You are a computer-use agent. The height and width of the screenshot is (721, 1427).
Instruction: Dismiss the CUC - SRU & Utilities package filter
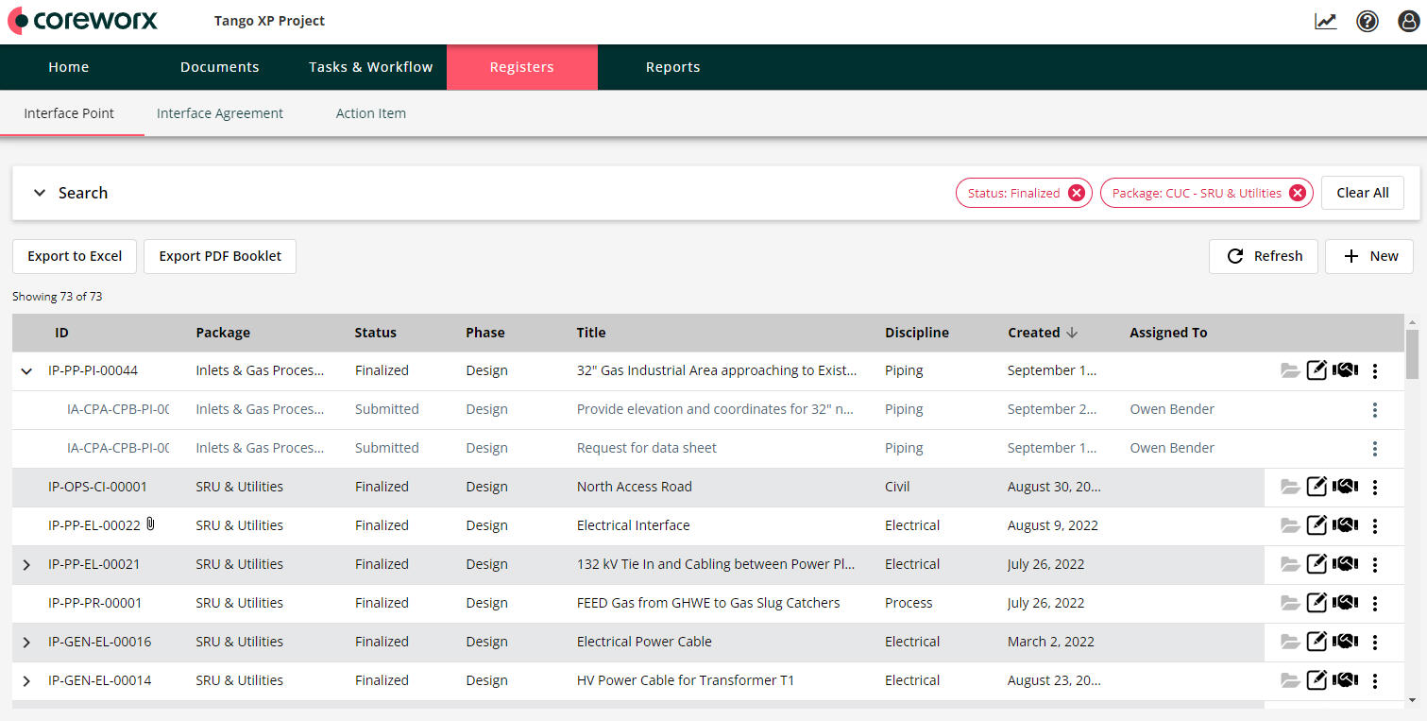click(1299, 192)
